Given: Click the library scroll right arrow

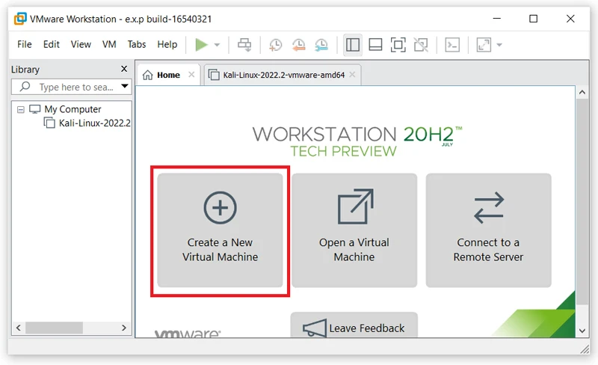Looking at the screenshot, I should point(123,328).
